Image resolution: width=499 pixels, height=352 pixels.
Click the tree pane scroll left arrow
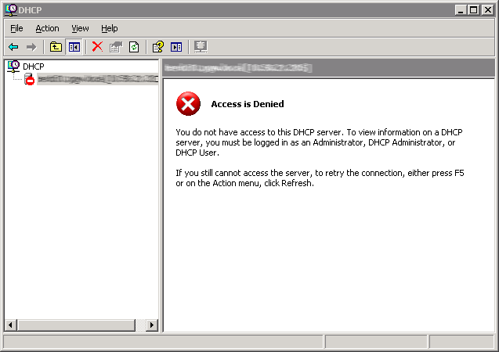pos(10,325)
